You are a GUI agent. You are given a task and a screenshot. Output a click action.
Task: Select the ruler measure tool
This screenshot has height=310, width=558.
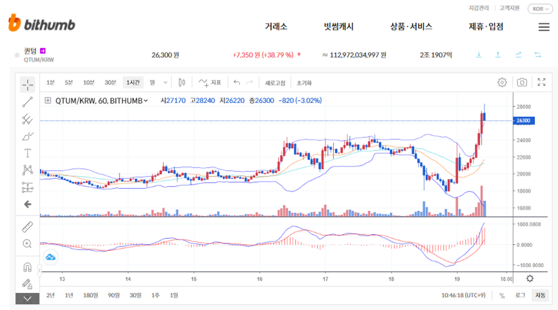point(27,227)
